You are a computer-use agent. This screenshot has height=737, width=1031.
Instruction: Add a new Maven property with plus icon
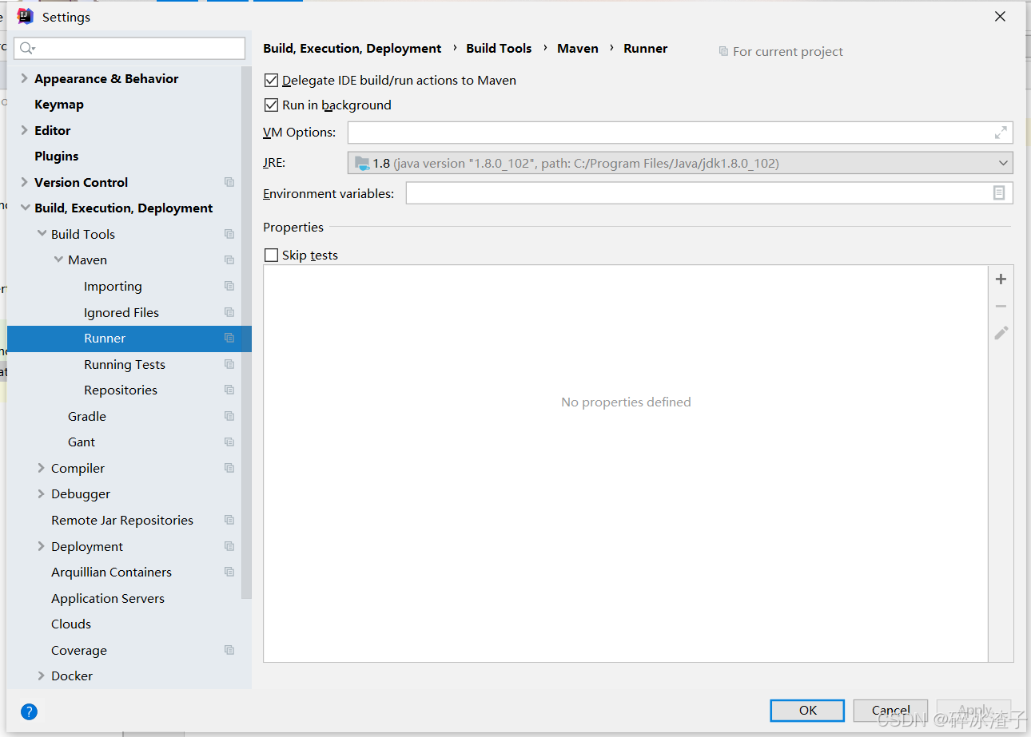coord(1001,279)
